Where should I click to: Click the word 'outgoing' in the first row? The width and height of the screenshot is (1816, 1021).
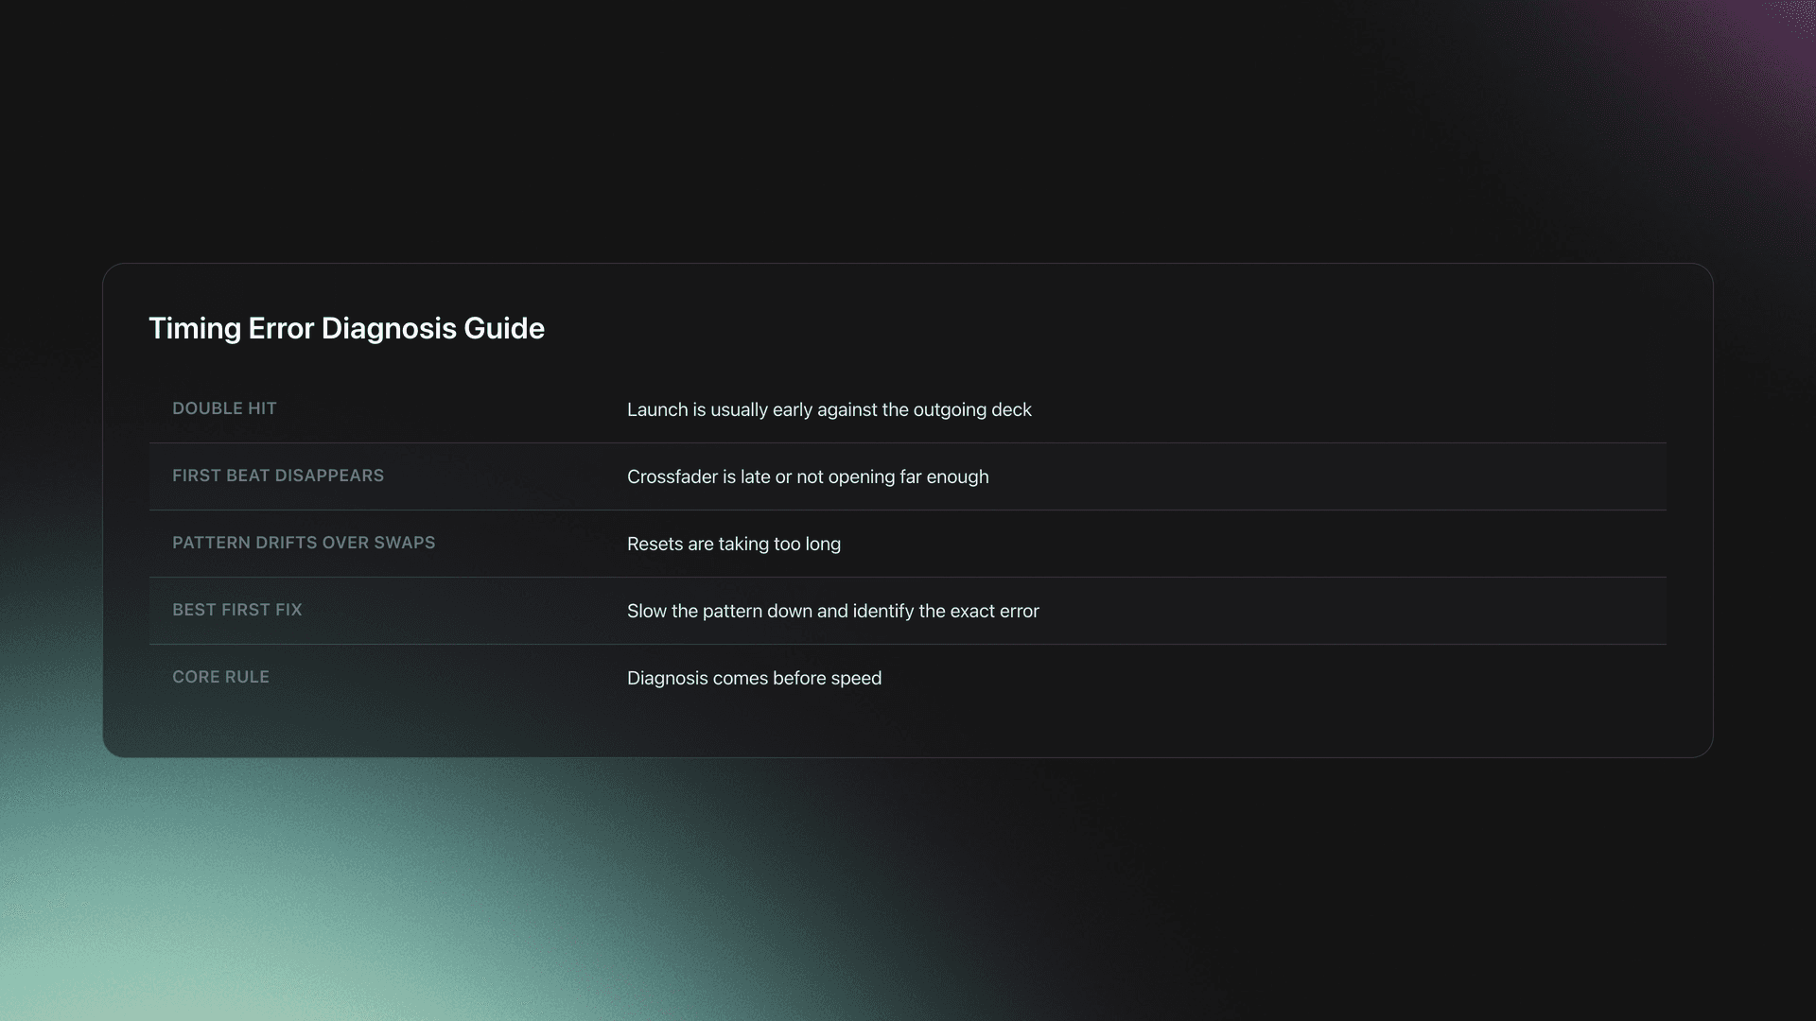pyautogui.click(x=949, y=409)
